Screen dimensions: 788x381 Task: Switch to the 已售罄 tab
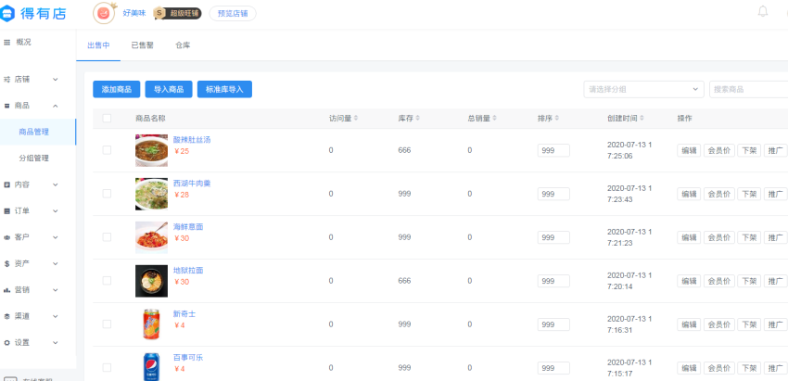point(141,44)
